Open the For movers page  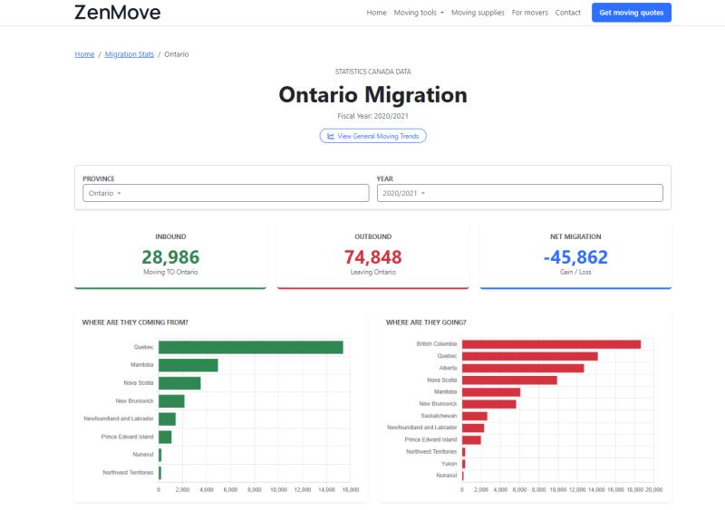(x=529, y=13)
